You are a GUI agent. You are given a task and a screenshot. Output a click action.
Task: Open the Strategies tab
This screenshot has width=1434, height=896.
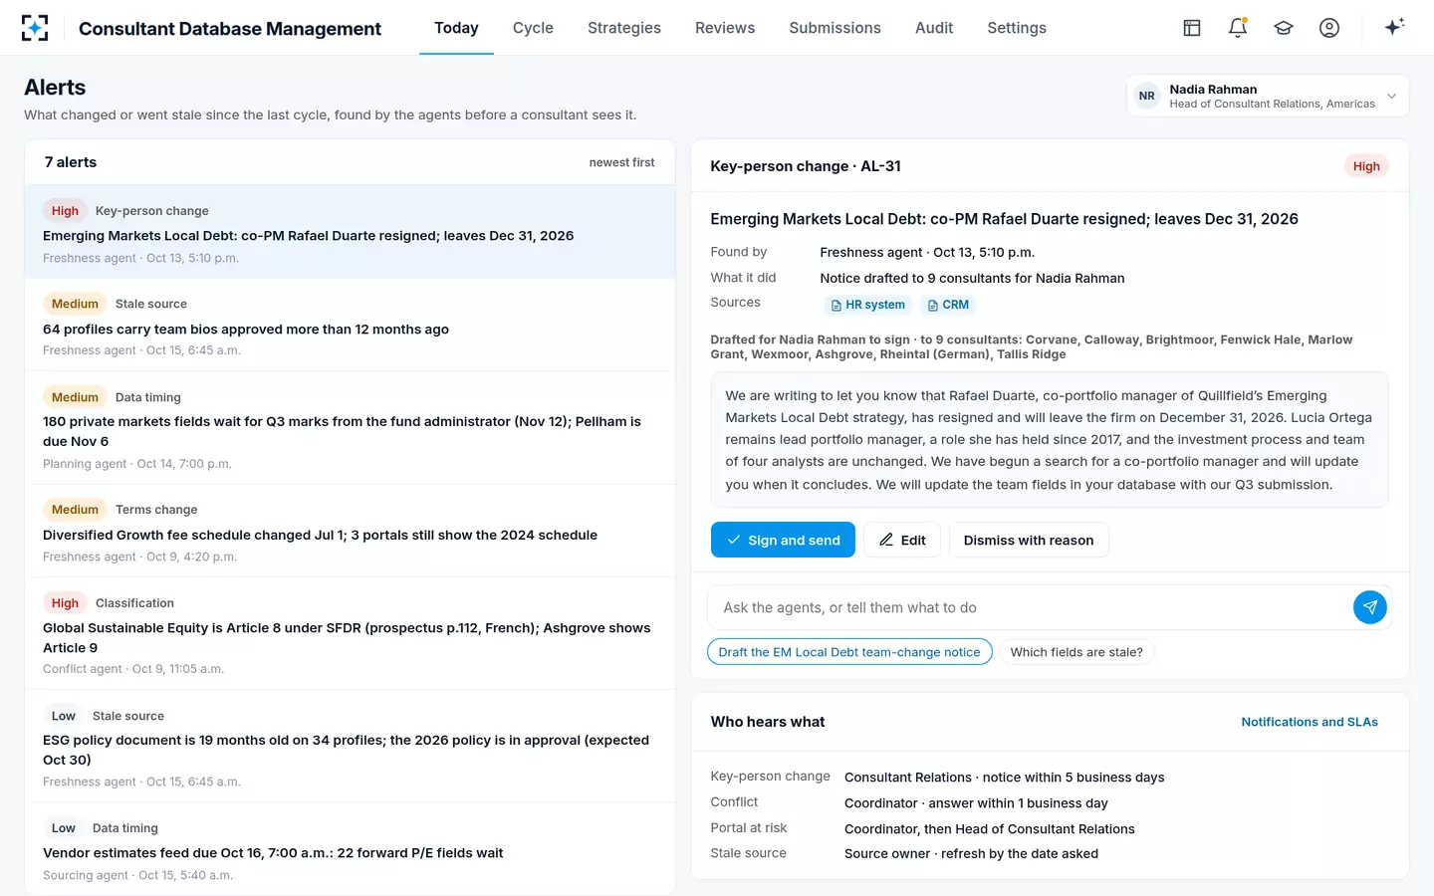(x=624, y=28)
